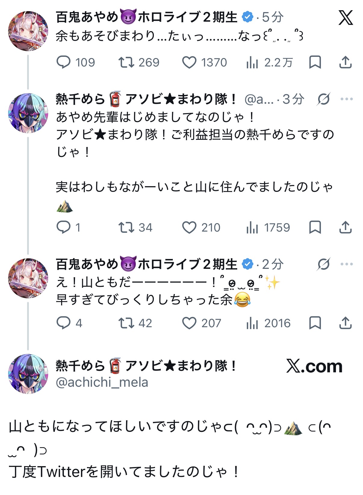Open 熱千めら avatar in the bottom tweet
This screenshot has height=495, width=363.
click(x=28, y=374)
